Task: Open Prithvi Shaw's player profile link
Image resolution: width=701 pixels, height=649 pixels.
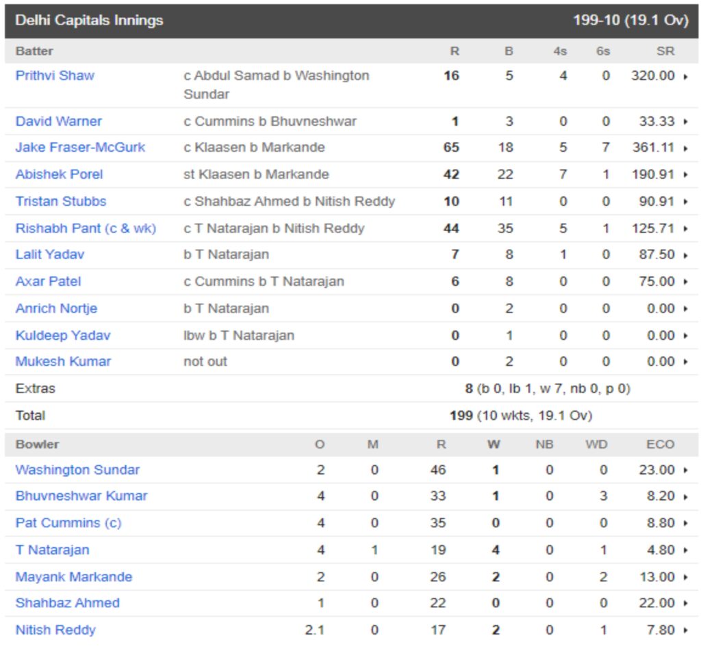Action: 55,75
